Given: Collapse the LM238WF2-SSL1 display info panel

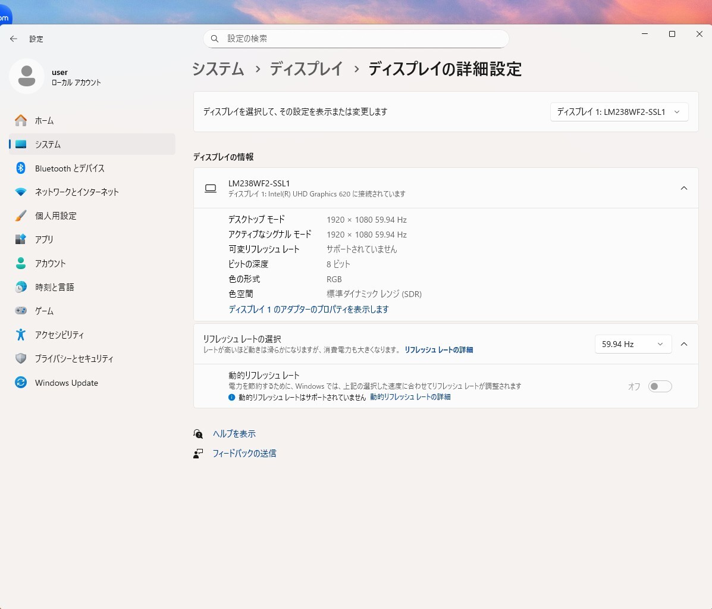Looking at the screenshot, I should [x=683, y=188].
